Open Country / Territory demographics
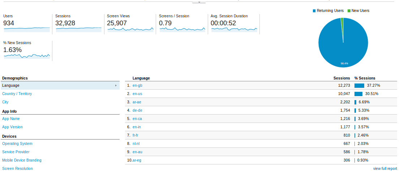 17,94
